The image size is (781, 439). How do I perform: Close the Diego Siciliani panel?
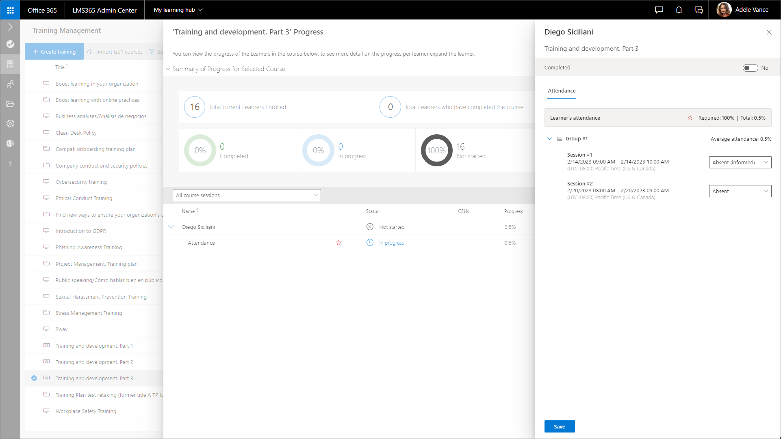pyautogui.click(x=769, y=32)
